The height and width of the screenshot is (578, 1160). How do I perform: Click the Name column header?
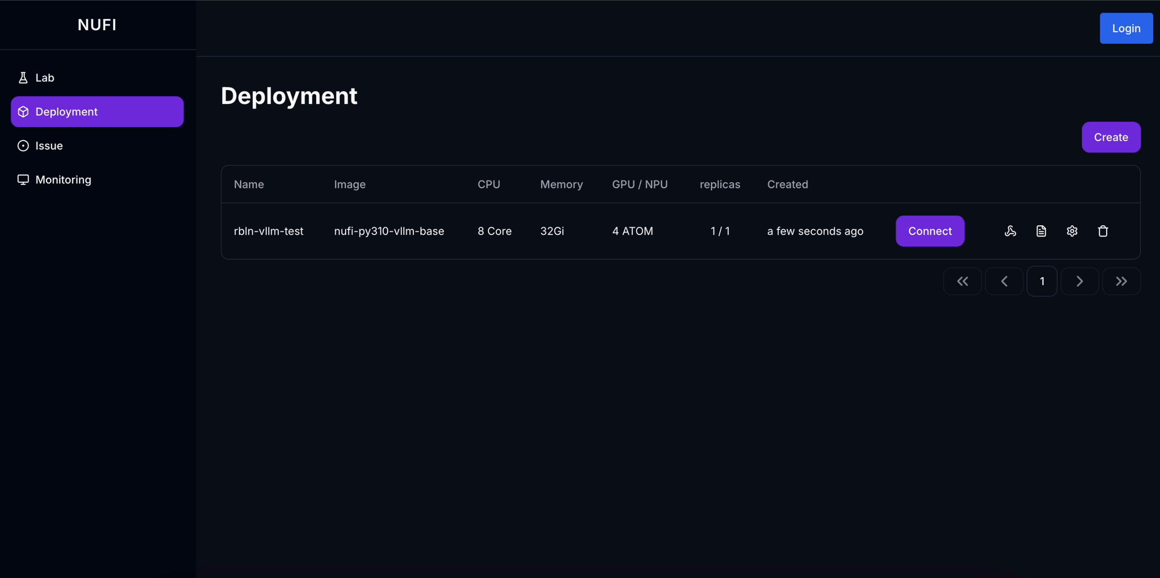click(x=249, y=185)
